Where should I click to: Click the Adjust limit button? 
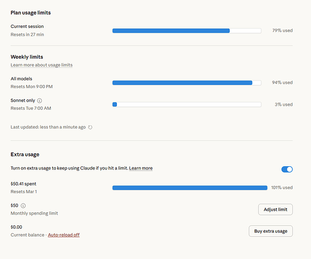(x=275, y=209)
